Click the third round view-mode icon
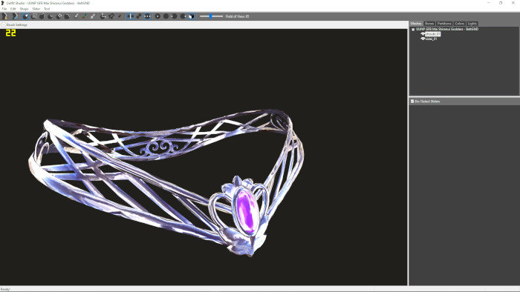520x292 pixels. pos(174,16)
